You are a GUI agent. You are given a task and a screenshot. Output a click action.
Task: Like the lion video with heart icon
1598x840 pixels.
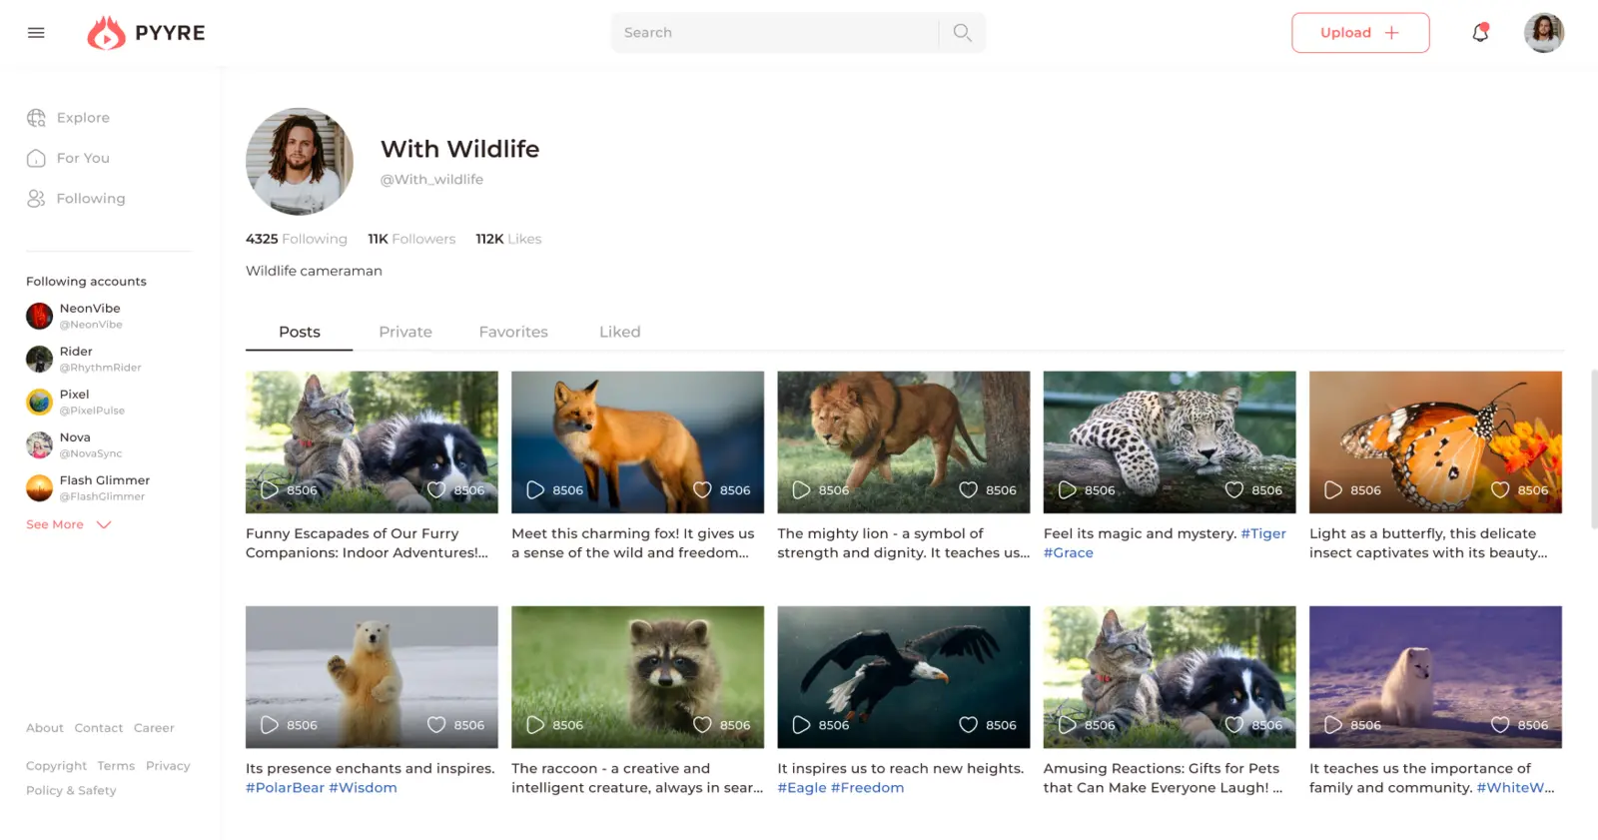tap(968, 489)
